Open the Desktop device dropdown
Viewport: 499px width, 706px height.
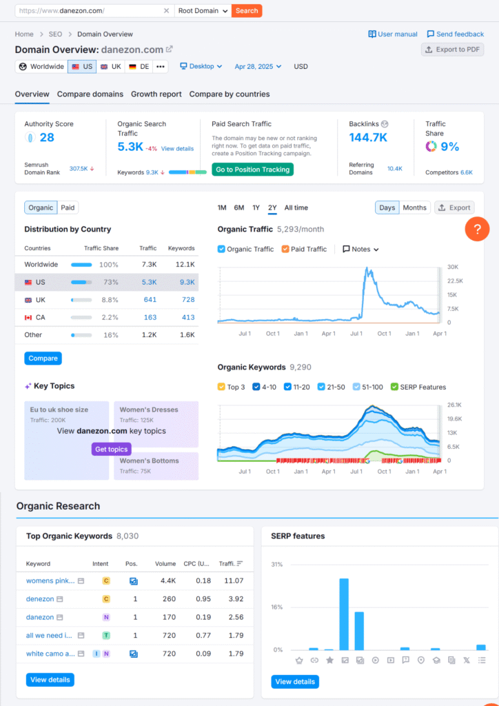pyautogui.click(x=201, y=66)
